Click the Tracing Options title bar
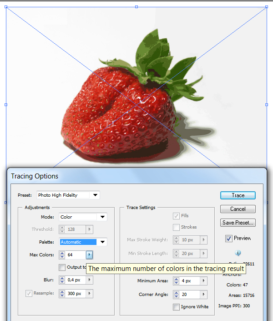The width and height of the screenshot is (273, 321). pos(136,176)
